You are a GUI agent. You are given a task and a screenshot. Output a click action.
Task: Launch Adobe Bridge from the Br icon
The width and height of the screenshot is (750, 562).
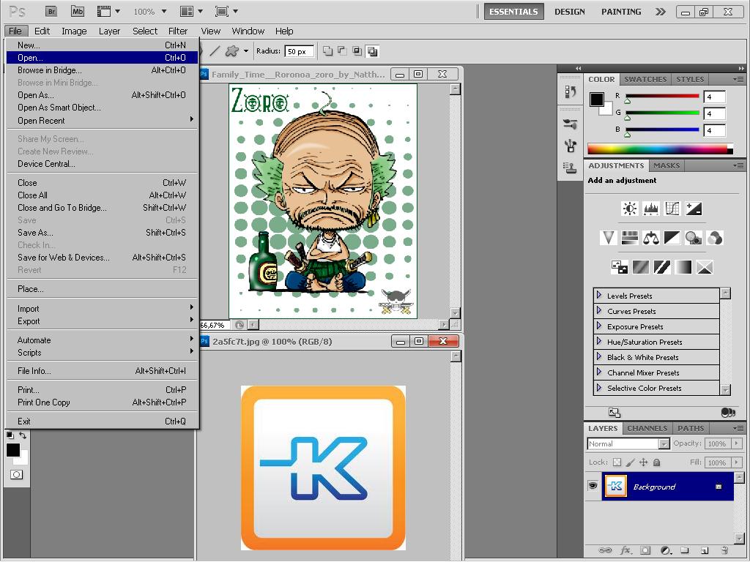pos(51,12)
